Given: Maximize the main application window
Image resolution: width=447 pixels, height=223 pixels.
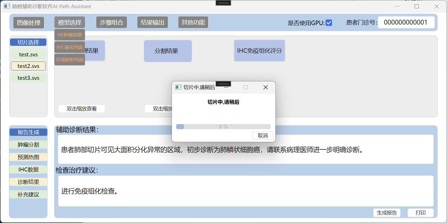Looking at the screenshot, I should click(x=417, y=6).
